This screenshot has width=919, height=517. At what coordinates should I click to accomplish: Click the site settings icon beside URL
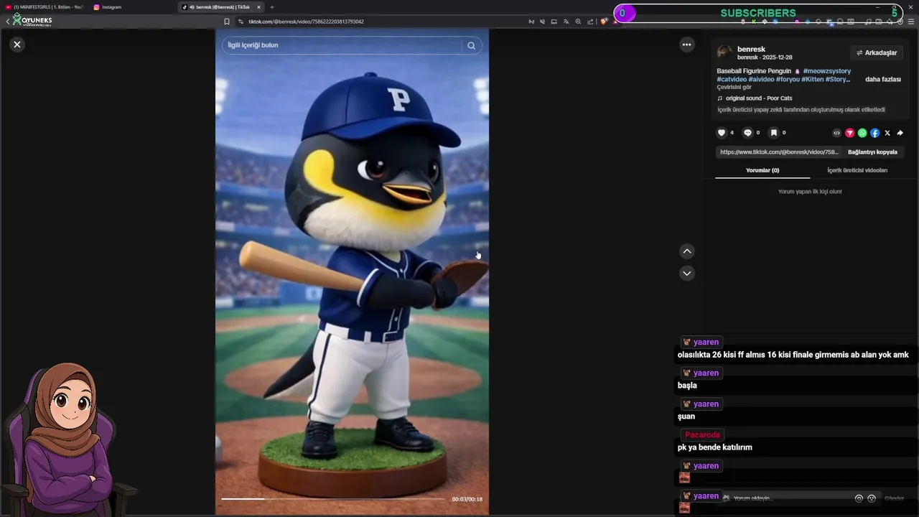[241, 22]
